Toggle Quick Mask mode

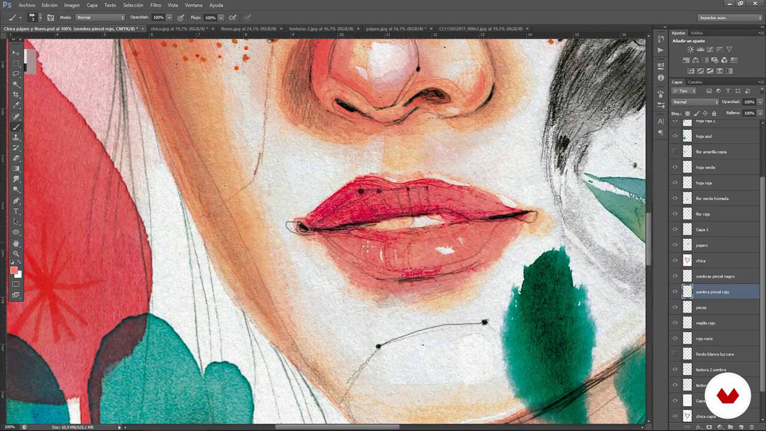coord(16,284)
